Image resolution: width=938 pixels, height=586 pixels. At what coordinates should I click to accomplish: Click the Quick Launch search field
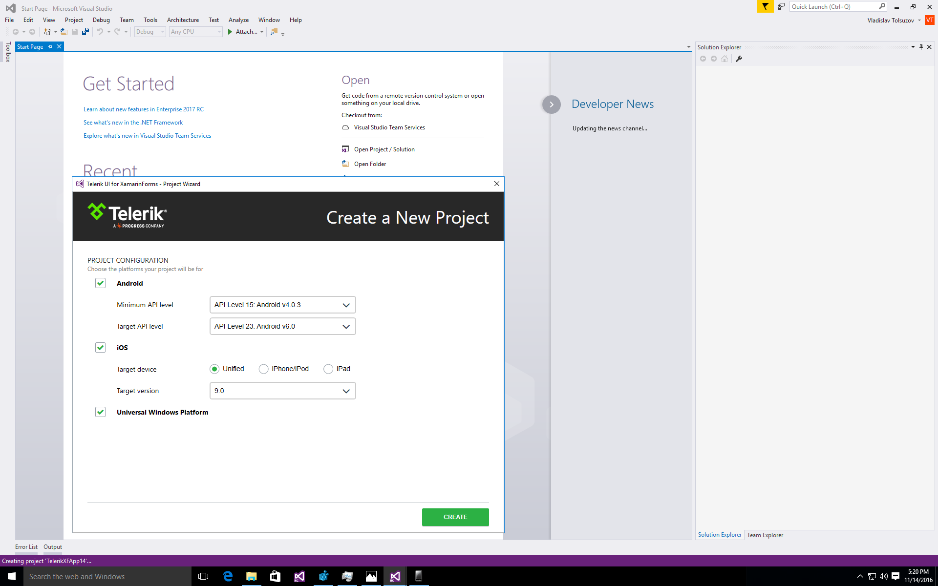click(833, 7)
